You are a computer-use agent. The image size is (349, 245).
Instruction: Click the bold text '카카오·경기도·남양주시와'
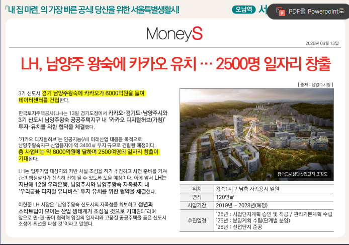pyautogui.click(x=138, y=113)
